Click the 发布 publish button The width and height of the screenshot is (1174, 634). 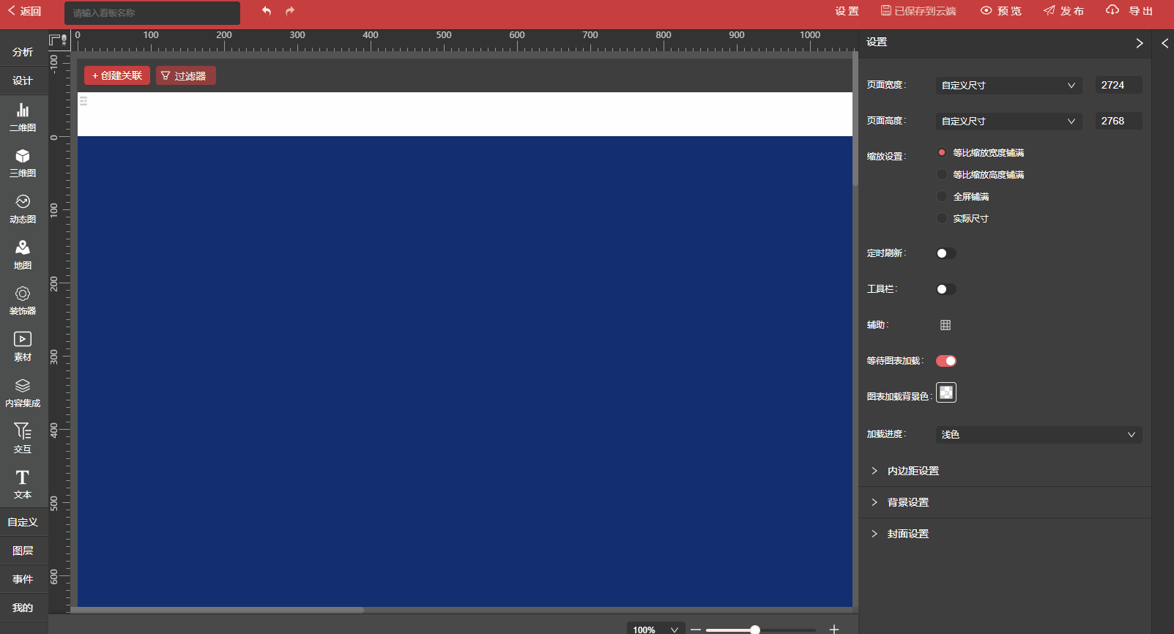[1064, 11]
